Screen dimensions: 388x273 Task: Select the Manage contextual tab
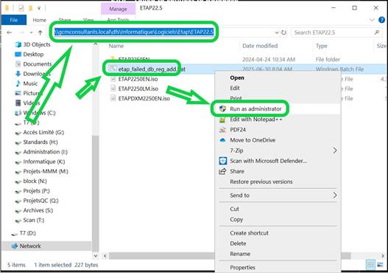pyautogui.click(x=118, y=9)
